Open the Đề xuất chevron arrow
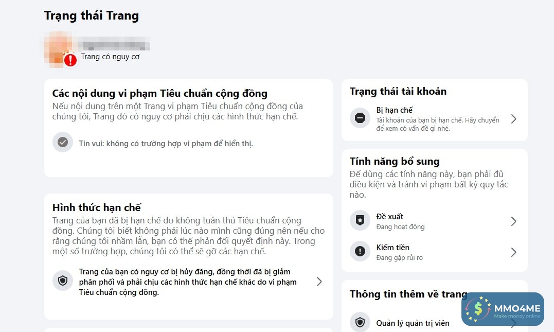 click(513, 221)
